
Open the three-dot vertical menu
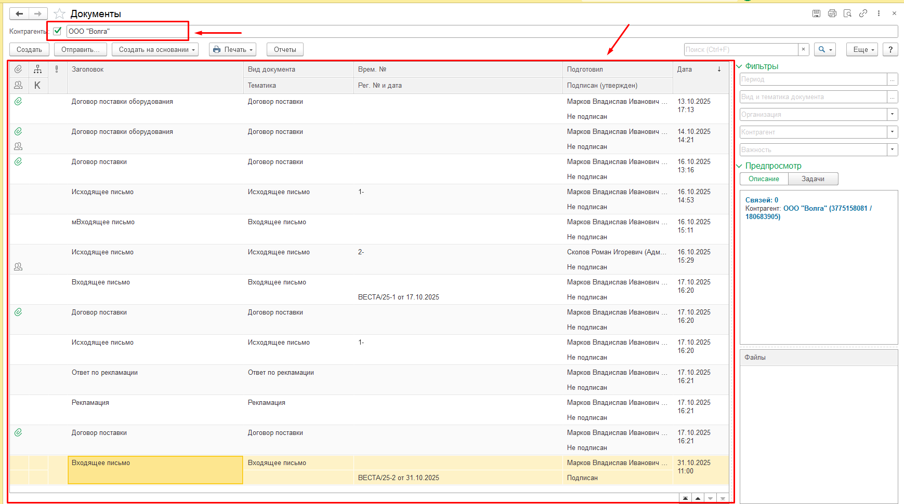879,13
